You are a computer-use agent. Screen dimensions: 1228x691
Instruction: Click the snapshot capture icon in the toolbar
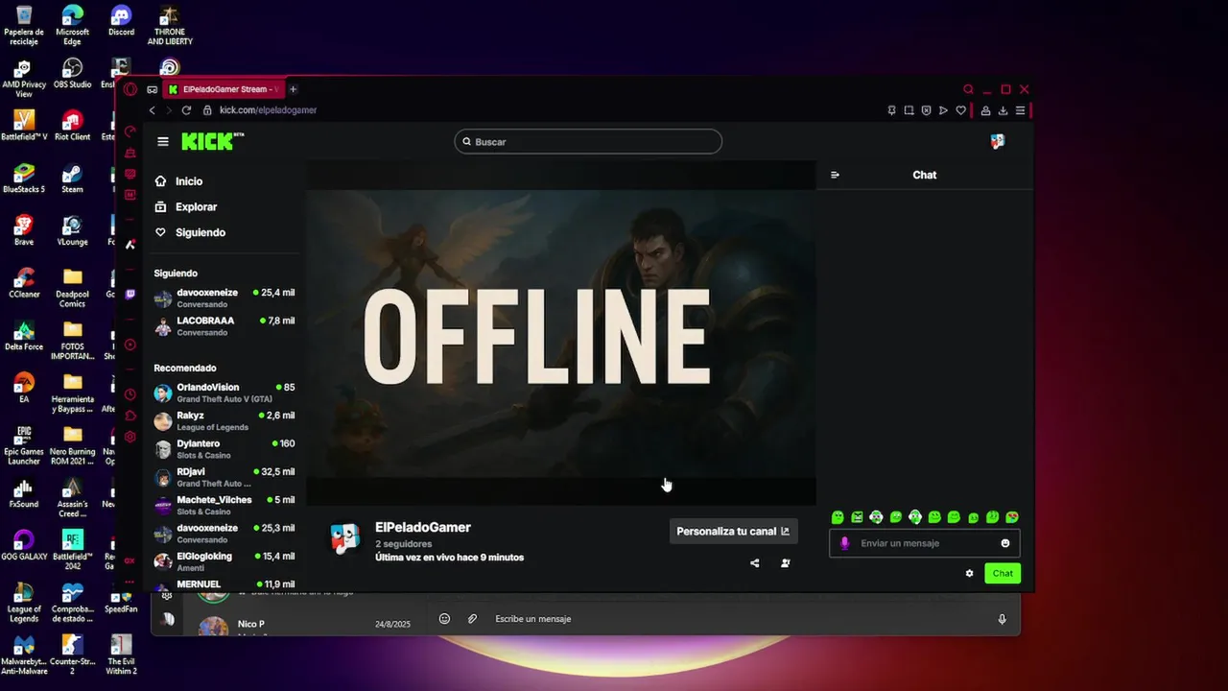click(909, 110)
